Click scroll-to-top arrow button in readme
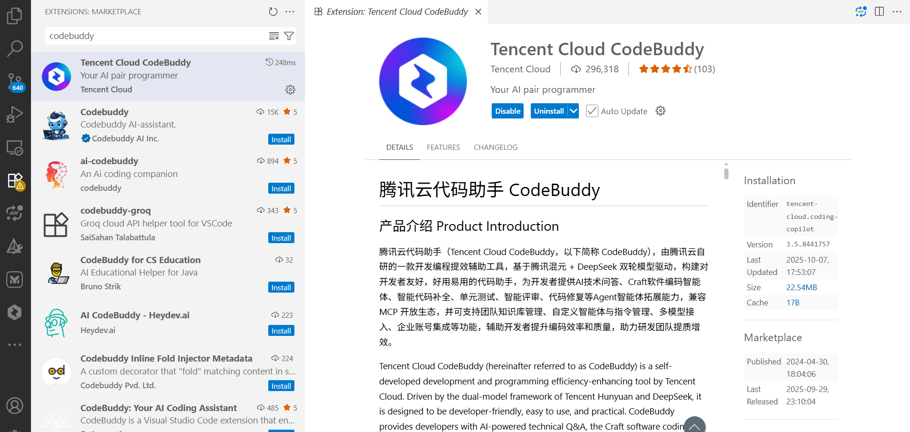 [x=695, y=426]
